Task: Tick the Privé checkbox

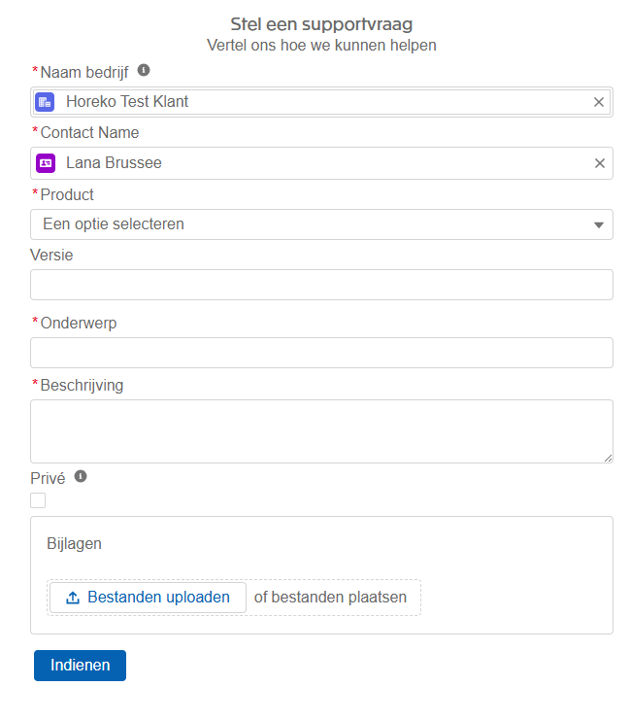Action: 38,500
